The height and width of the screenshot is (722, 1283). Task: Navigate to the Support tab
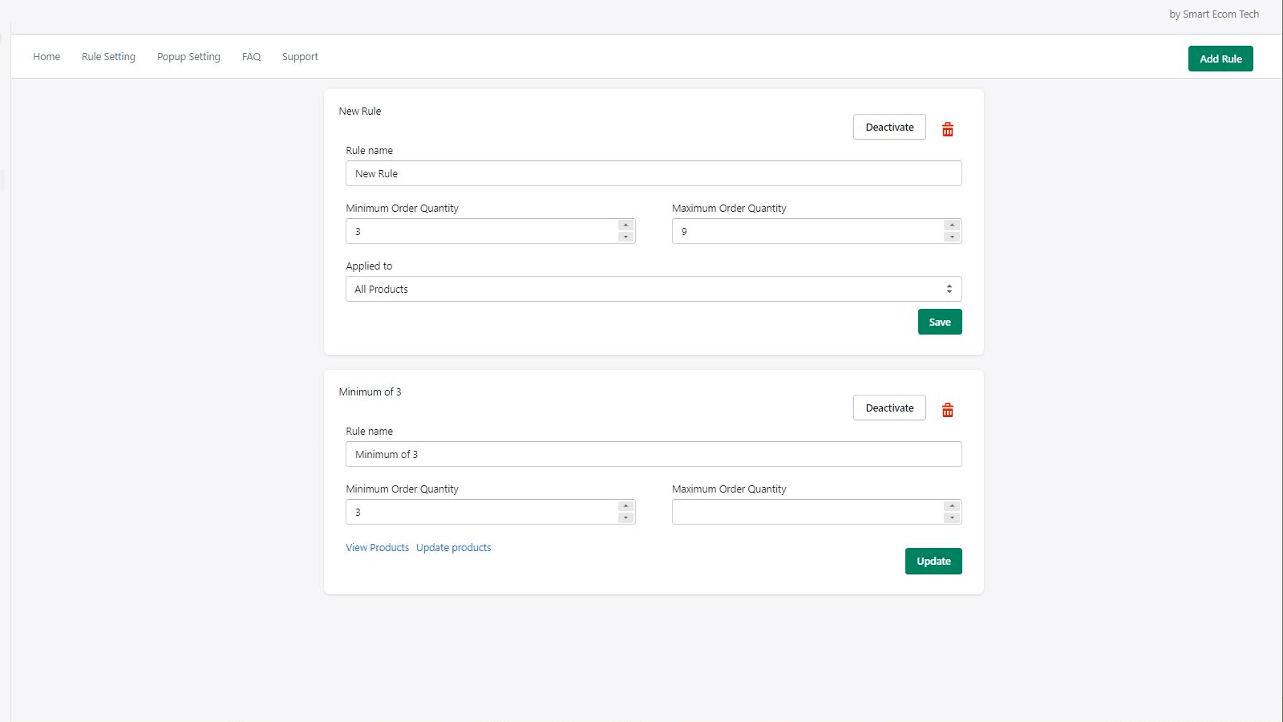click(300, 57)
